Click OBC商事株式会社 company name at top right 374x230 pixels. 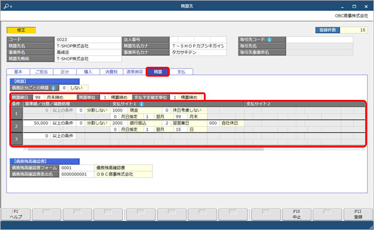(x=351, y=16)
